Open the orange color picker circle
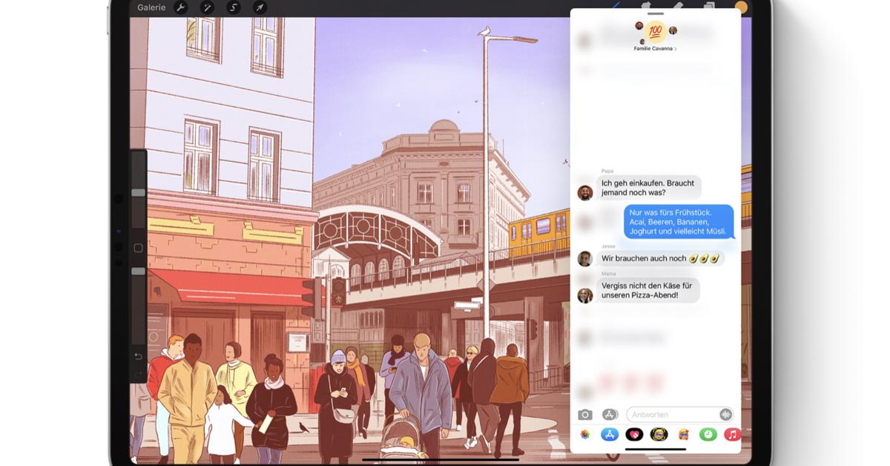 tap(740, 7)
